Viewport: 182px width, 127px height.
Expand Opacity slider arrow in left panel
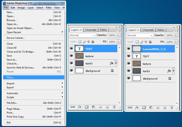(118, 35)
